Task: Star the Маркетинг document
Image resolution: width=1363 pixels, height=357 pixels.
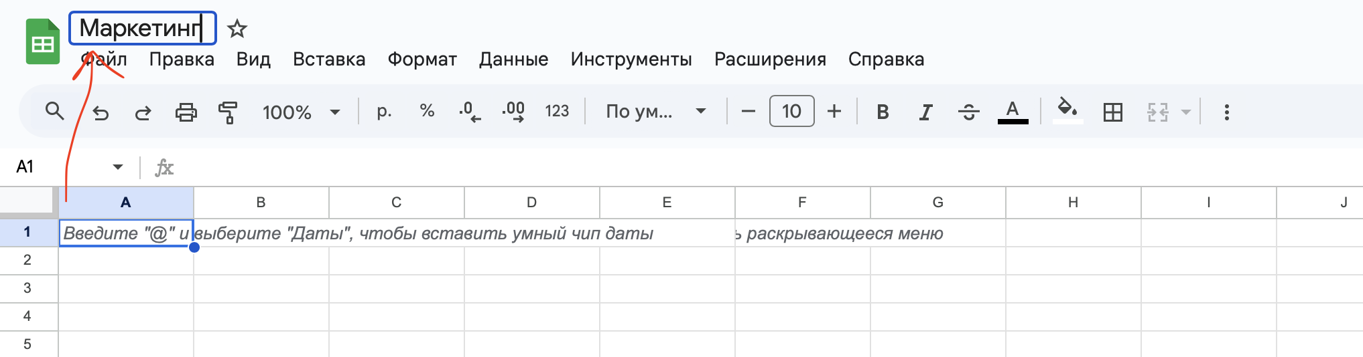Action: click(237, 29)
